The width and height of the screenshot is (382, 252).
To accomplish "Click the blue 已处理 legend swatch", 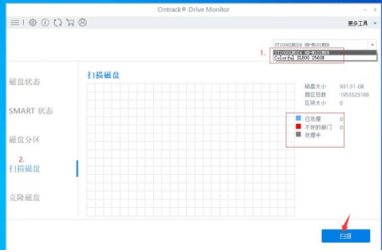I will 298,118.
